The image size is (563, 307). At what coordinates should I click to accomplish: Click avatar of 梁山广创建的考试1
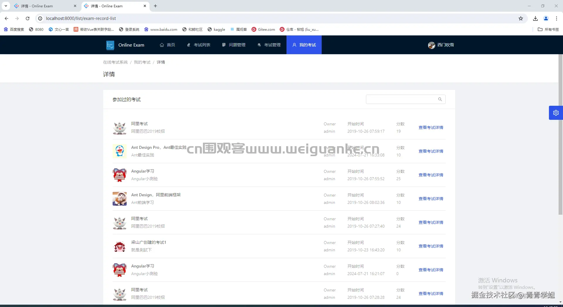point(120,246)
